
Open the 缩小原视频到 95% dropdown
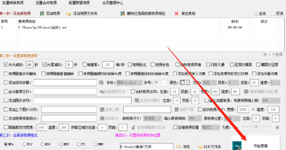pos(195,119)
